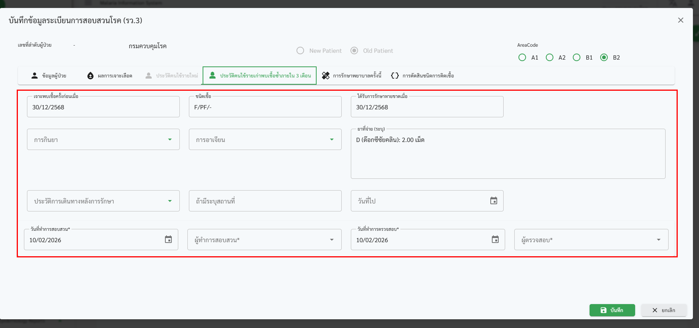
Task: Open calendar for วันที่ทำการตรวจสอบ date
Action: point(495,240)
